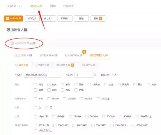Choose the 人口属性人群 sub-tab

coord(21,65)
